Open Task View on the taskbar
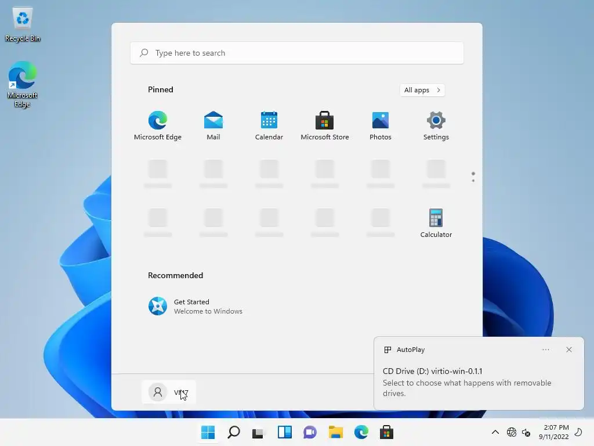The width and height of the screenshot is (594, 446). coord(258,432)
